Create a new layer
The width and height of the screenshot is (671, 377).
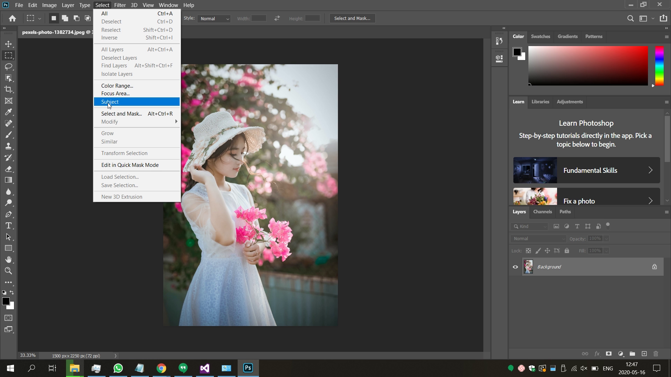644,354
